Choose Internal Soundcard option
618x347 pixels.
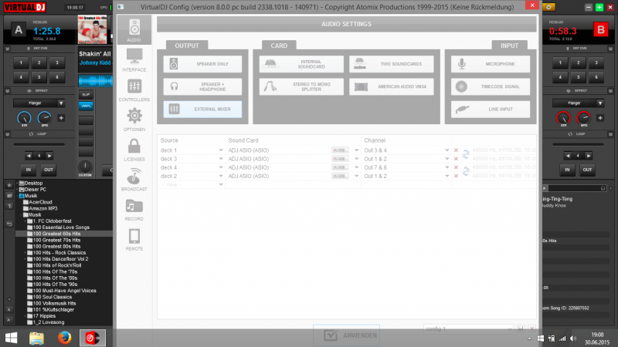[301, 64]
